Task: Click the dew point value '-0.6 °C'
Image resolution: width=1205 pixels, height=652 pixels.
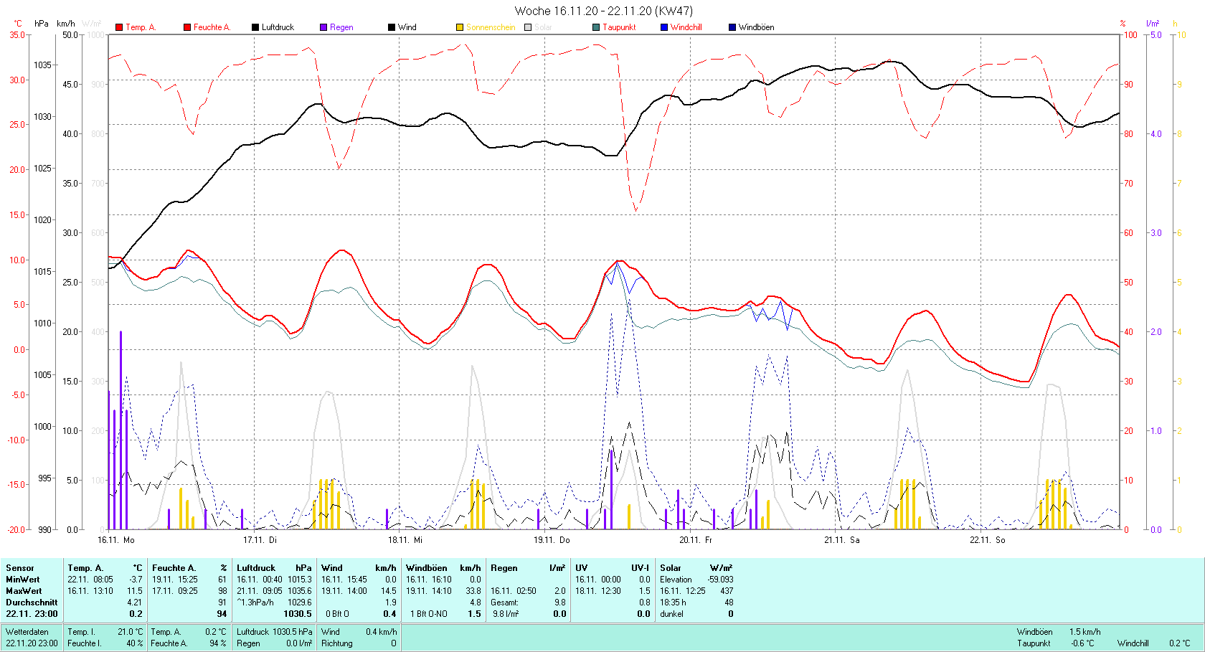Action: [1082, 643]
